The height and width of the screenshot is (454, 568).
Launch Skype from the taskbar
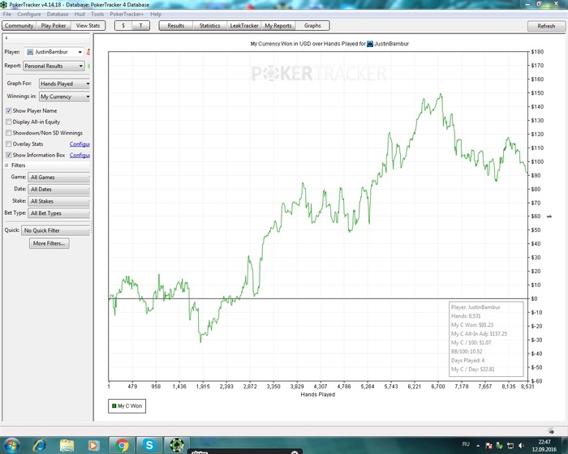(149, 445)
